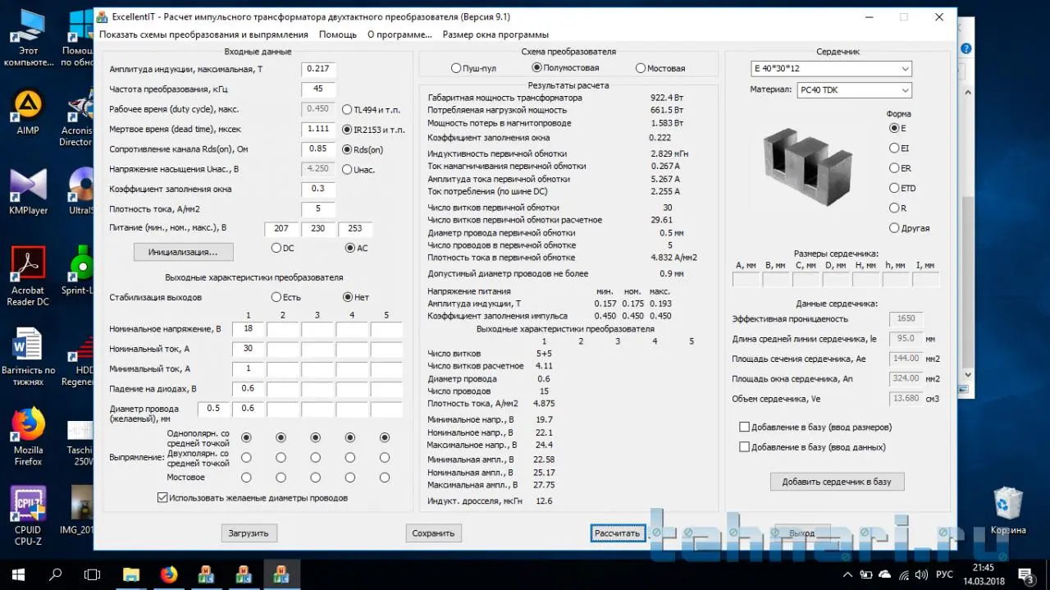Open the AIMP desktop shortcut
This screenshot has height=590, width=1050.
click(28, 107)
